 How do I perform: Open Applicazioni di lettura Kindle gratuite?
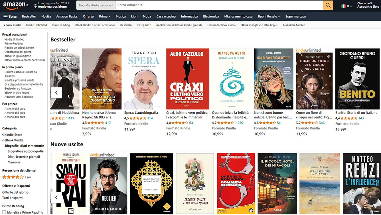(x=179, y=25)
